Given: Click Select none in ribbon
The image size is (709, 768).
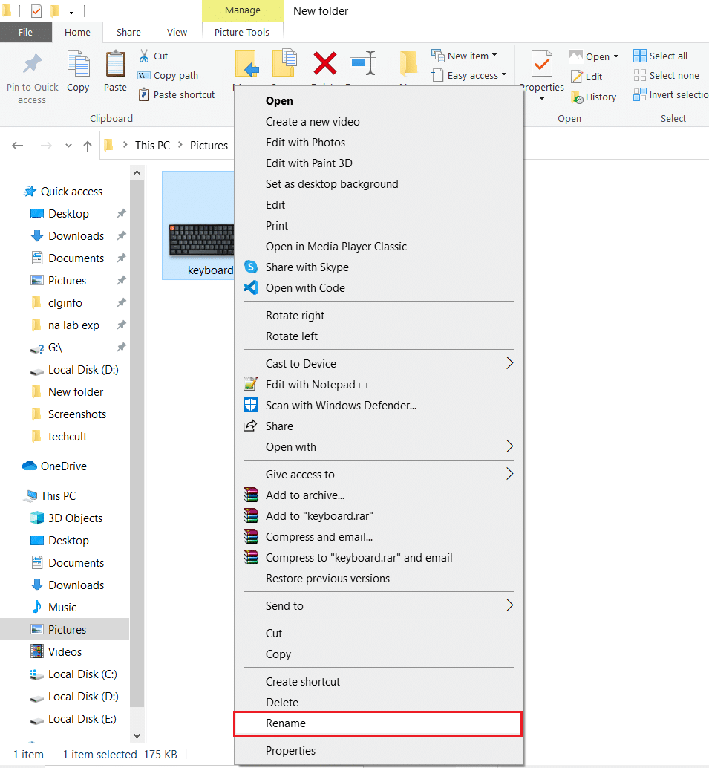Looking at the screenshot, I should 666,75.
